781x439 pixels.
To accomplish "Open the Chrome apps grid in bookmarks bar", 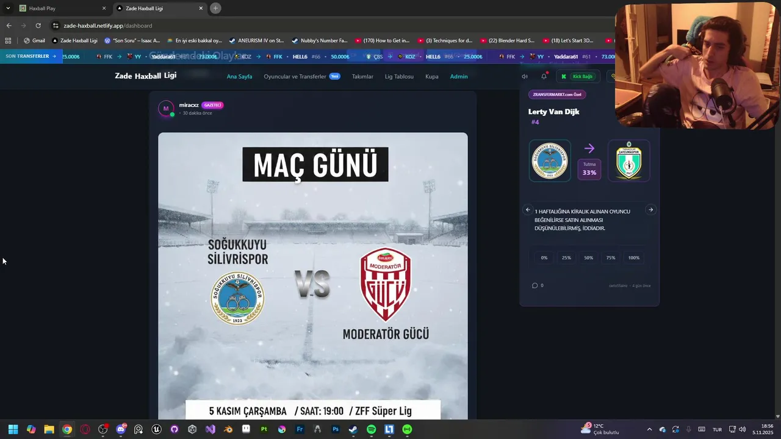I will (x=8, y=41).
